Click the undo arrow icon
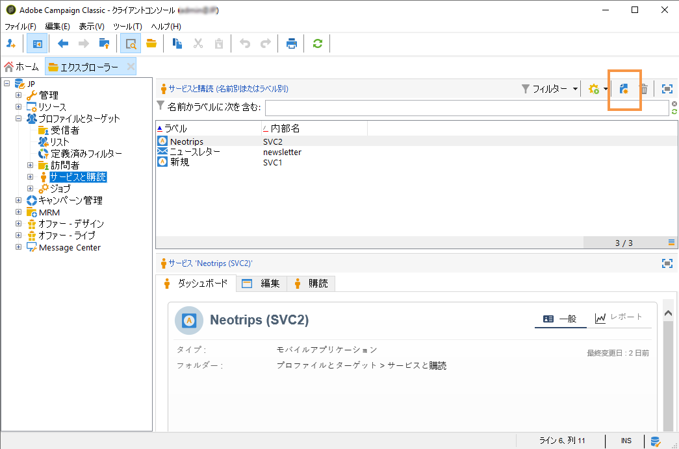This screenshot has width=679, height=449. 245,43
